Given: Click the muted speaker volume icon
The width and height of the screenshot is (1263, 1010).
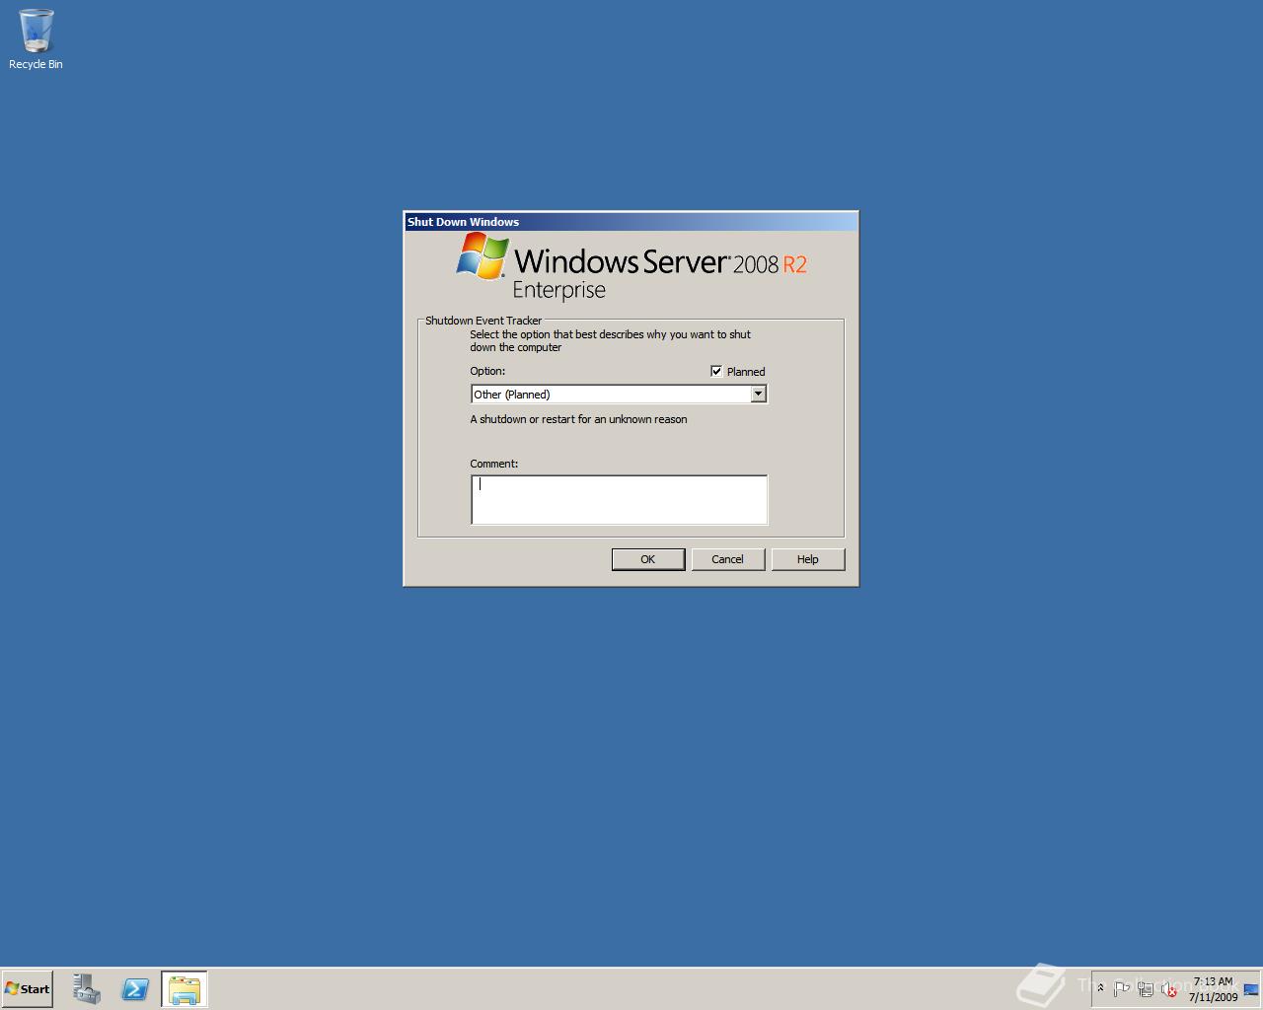Looking at the screenshot, I should pyautogui.click(x=1169, y=988).
